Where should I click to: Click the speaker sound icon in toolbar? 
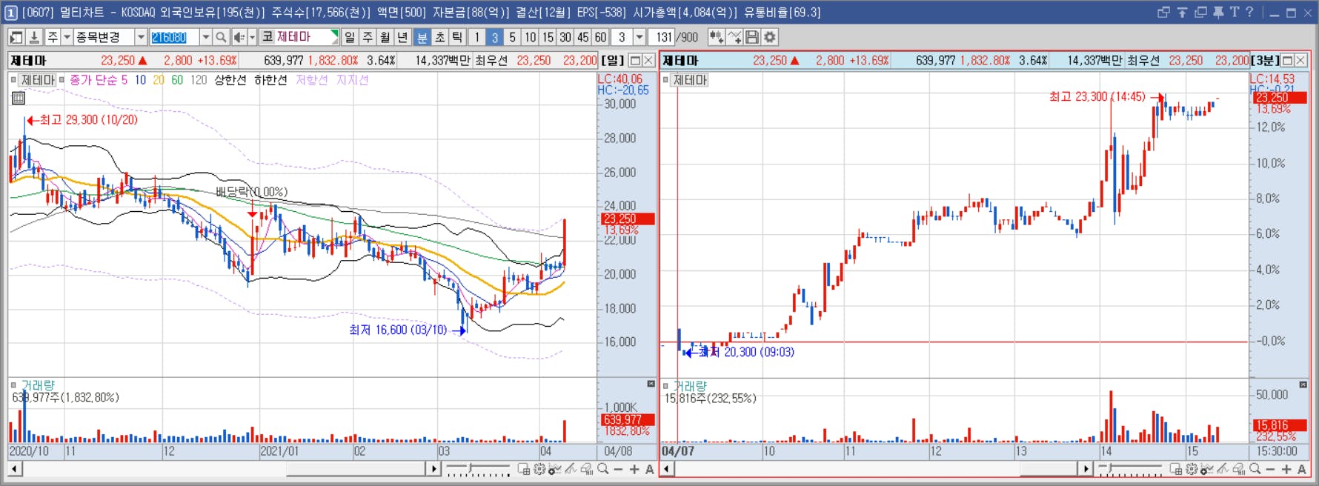239,37
